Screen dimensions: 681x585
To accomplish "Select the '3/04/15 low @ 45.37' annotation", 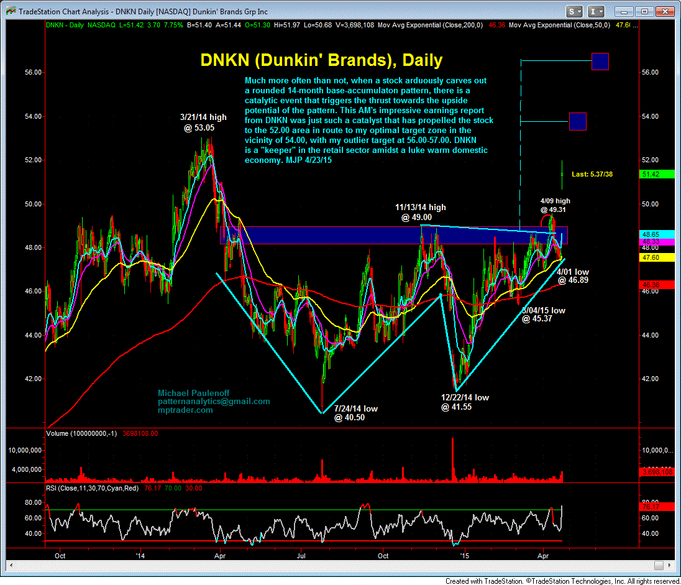I will point(543,315).
